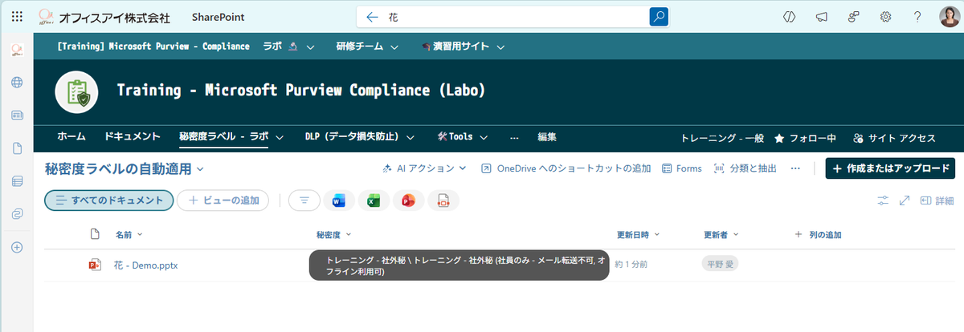The width and height of the screenshot is (964, 332).
Task: Filter documents by Excel file type
Action: point(373,201)
